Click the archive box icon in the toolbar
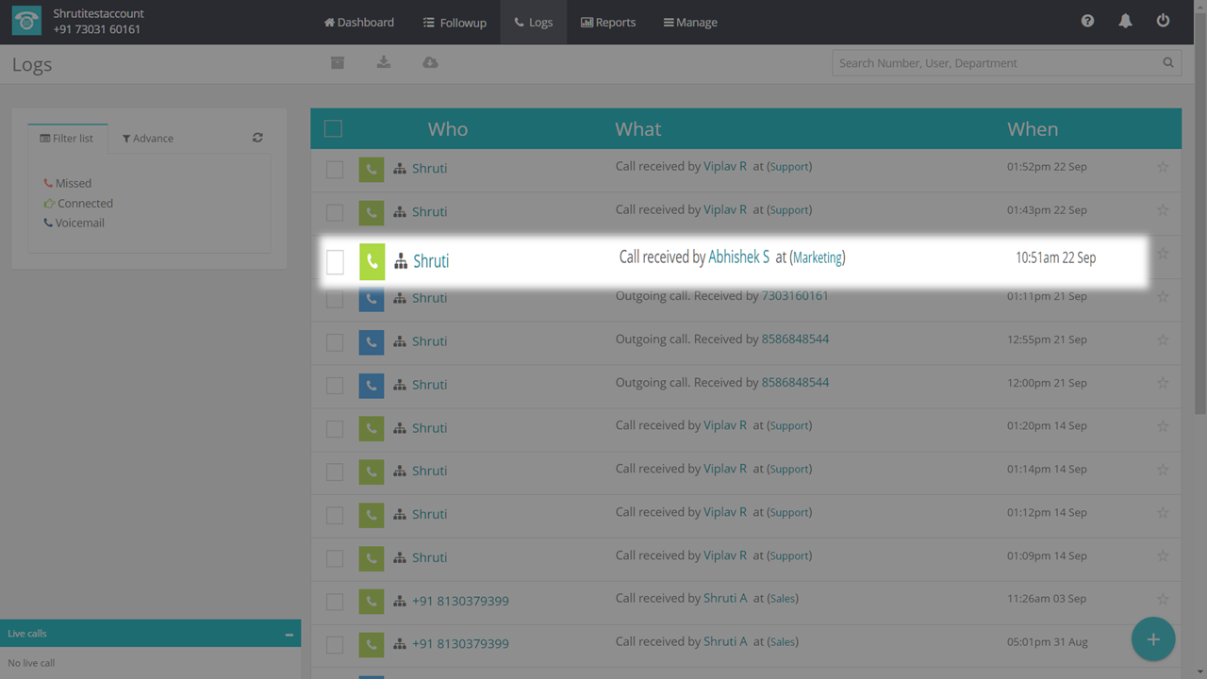 pos(337,62)
